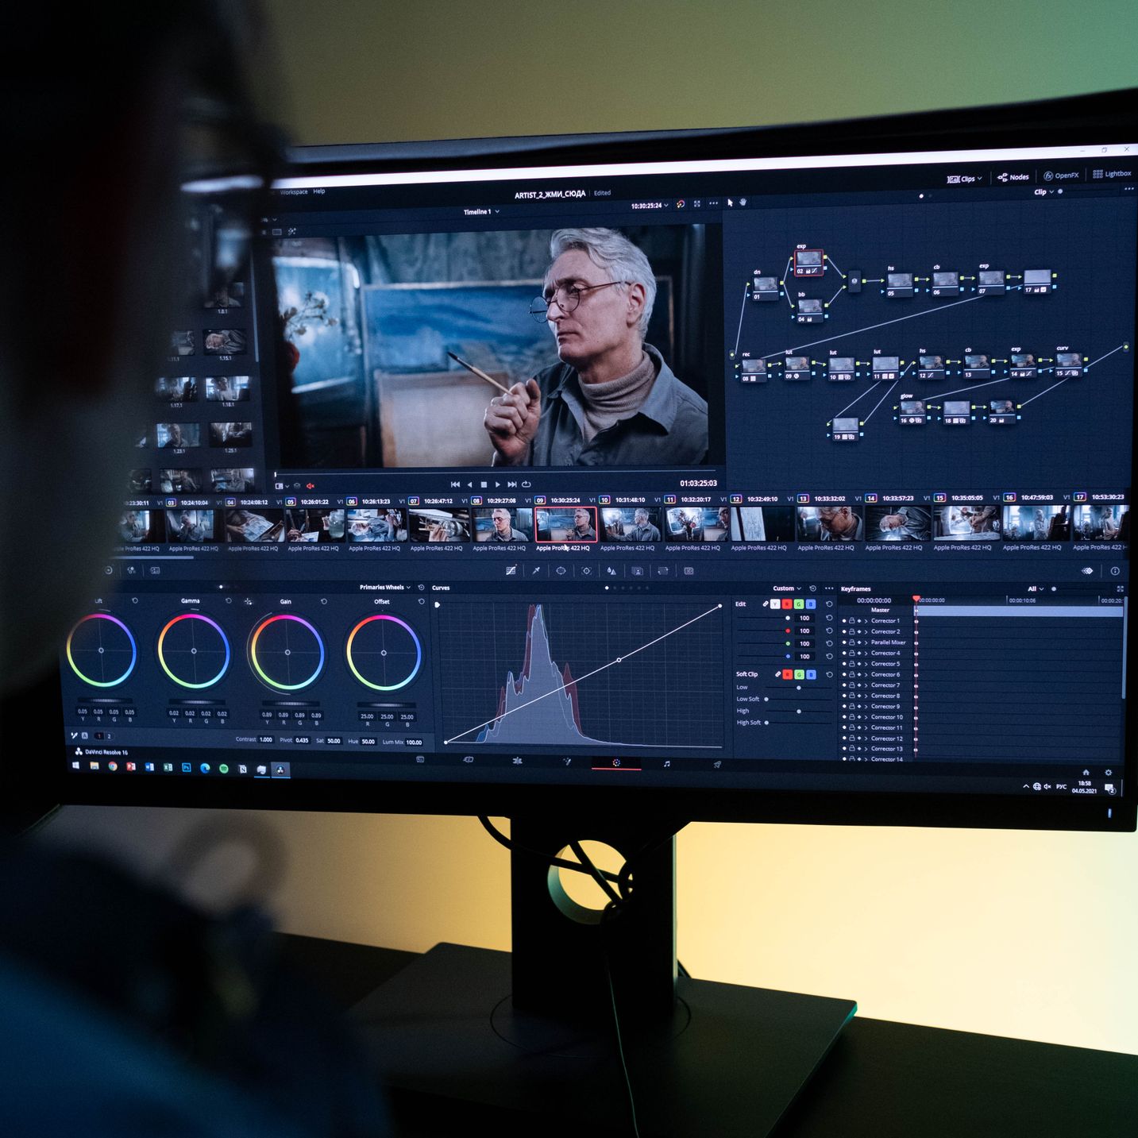The width and height of the screenshot is (1138, 1138).
Task: Reset the Offset color wheel
Action: [x=421, y=602]
